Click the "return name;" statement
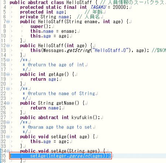Viewport: 166px width, 163px height. 46,108
